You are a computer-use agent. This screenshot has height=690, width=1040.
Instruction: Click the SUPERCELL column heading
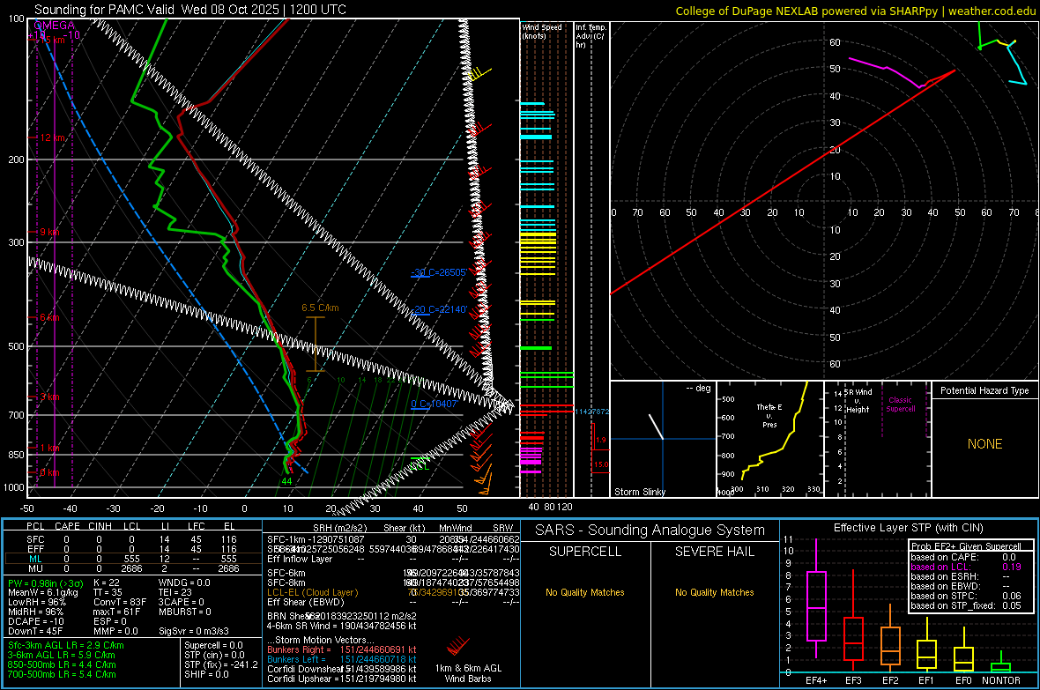pyautogui.click(x=585, y=552)
